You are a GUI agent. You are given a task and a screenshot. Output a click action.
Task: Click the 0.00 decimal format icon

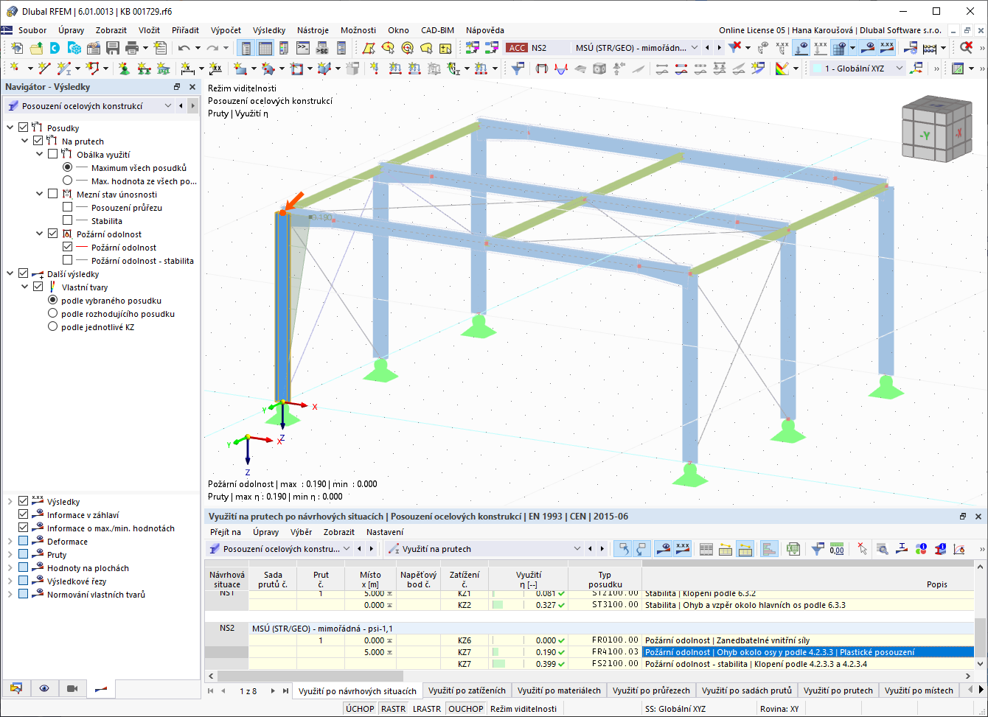point(837,548)
